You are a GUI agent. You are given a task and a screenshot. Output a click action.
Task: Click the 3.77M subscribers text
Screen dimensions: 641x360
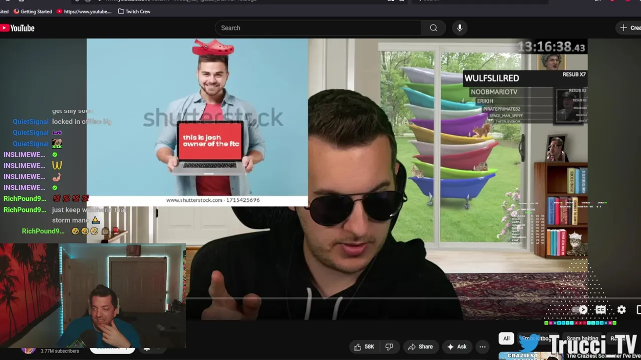pos(60,351)
